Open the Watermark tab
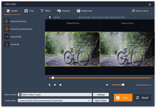 pyautogui.click(x=85, y=11)
